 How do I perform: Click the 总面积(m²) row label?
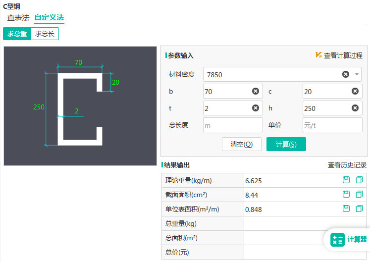coord(181,238)
